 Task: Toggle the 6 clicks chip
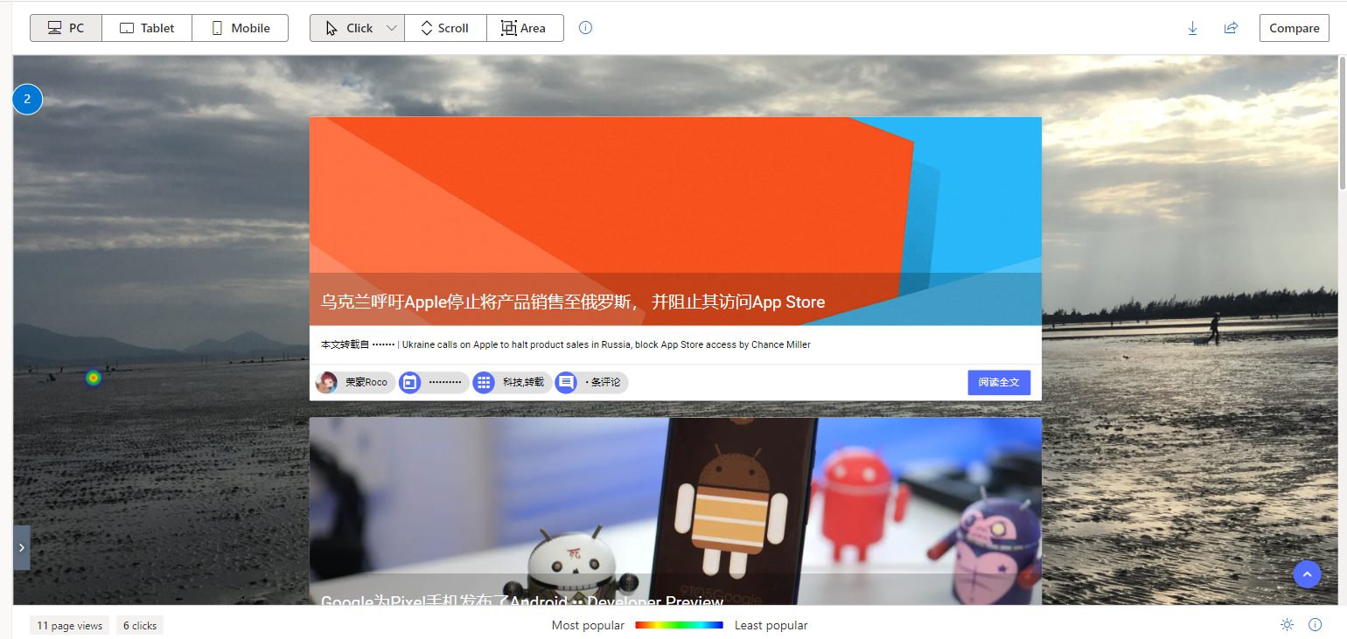pos(139,625)
